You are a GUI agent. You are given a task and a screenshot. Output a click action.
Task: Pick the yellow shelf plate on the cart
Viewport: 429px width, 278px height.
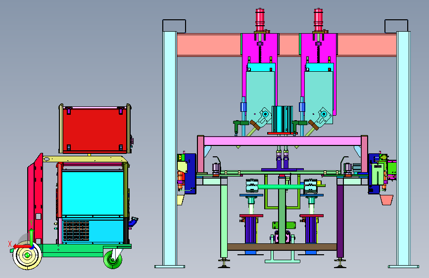85,159
